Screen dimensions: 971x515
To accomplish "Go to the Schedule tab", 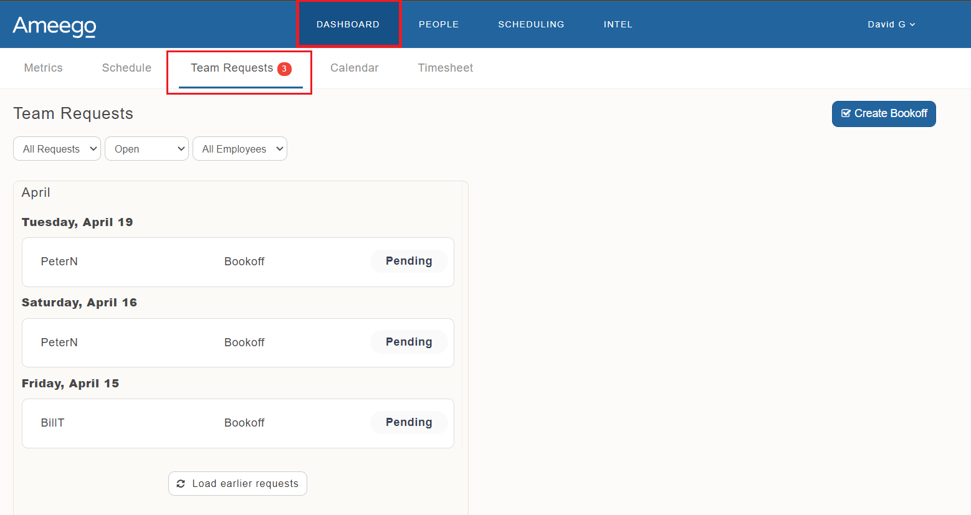I will pos(127,67).
